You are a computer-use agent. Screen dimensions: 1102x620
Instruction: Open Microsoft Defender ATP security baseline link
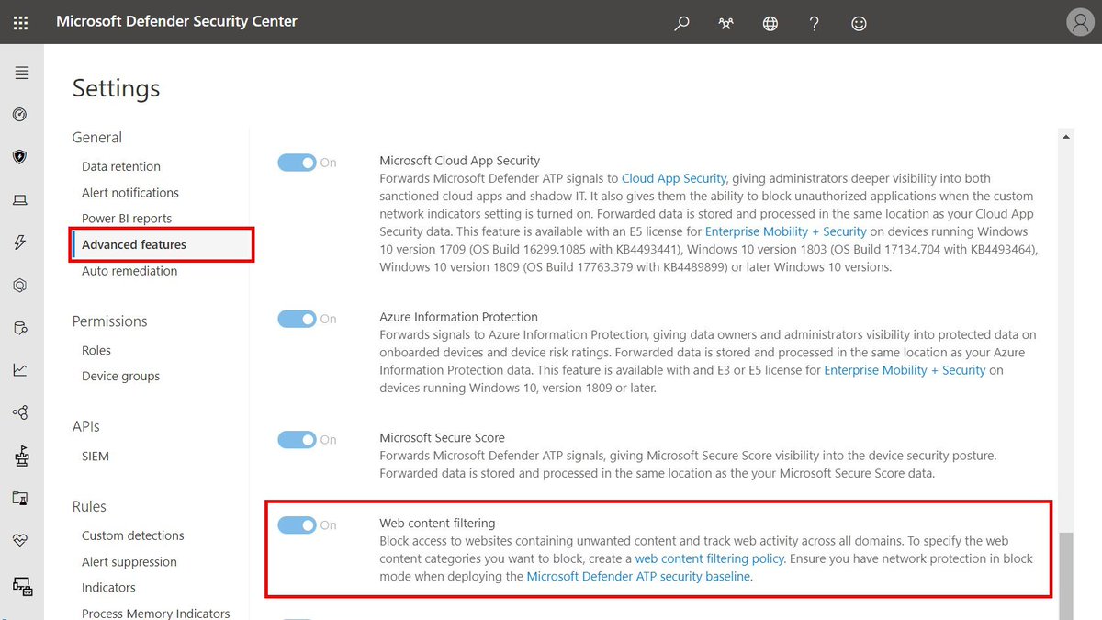click(639, 576)
